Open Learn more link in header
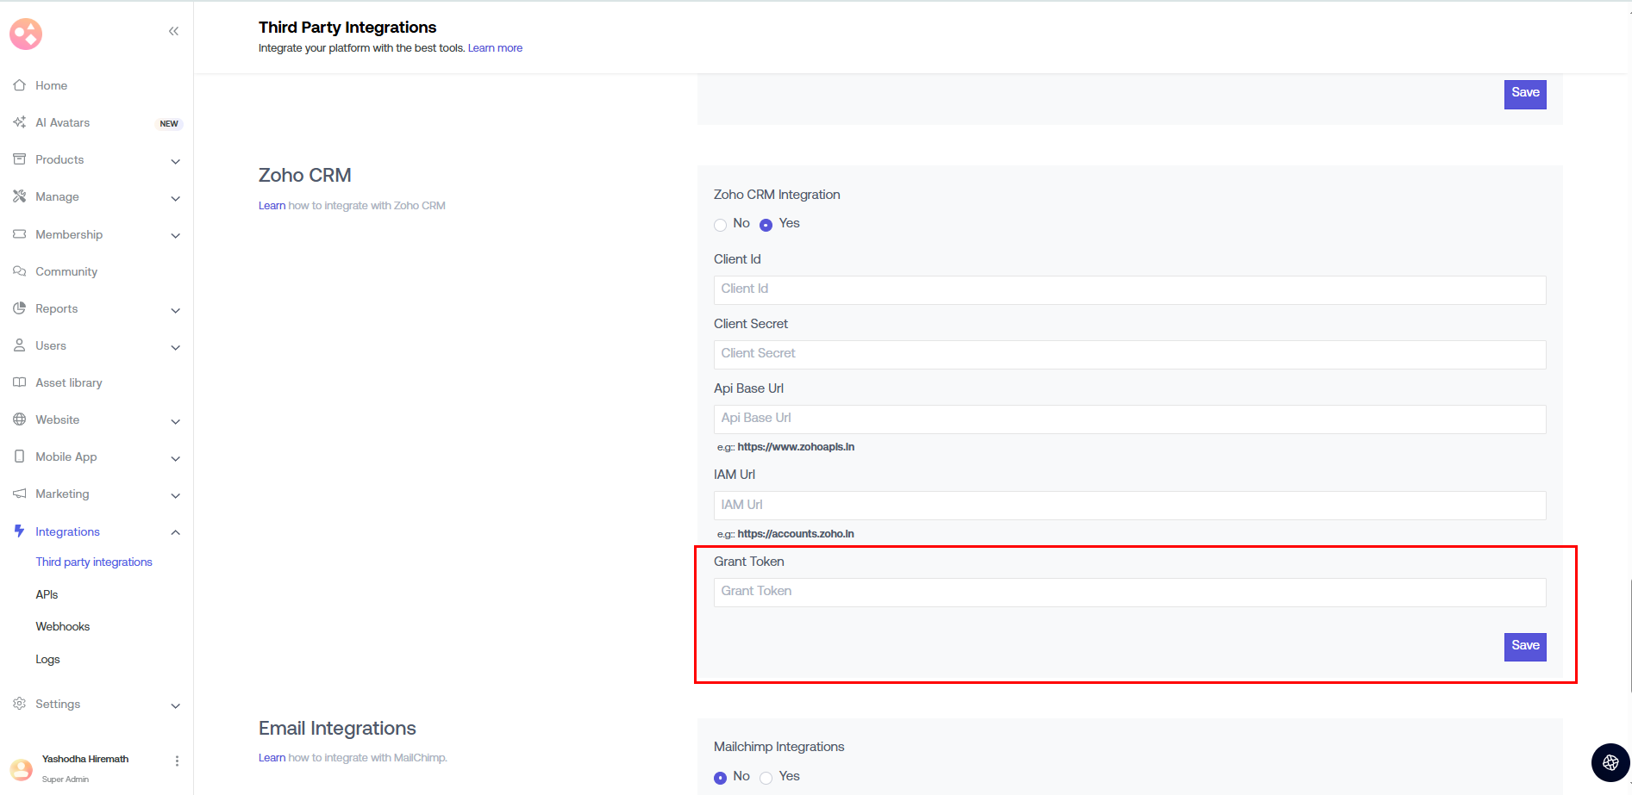Viewport: 1632px width, 795px height. click(495, 48)
